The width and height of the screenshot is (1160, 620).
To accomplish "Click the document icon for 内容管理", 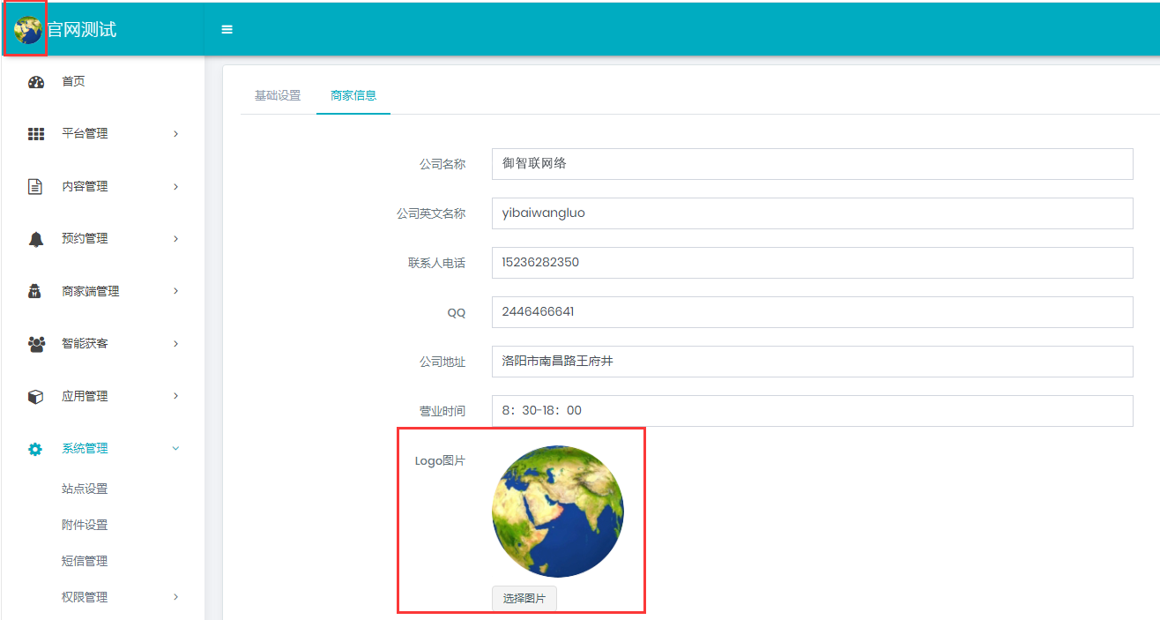I will tap(36, 187).
